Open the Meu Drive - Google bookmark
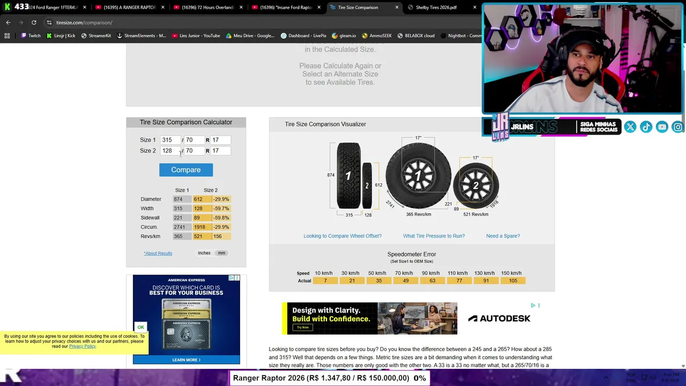 (250, 36)
